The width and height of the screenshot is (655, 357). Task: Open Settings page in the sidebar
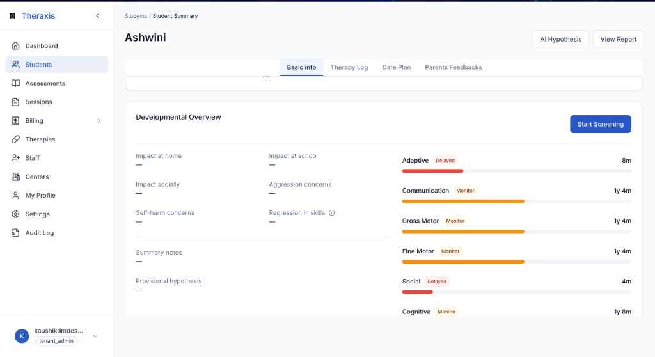pos(57,214)
